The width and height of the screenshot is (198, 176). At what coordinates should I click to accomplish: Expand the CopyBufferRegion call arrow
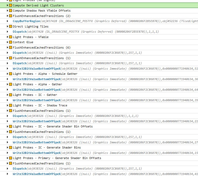tap(7, 21)
